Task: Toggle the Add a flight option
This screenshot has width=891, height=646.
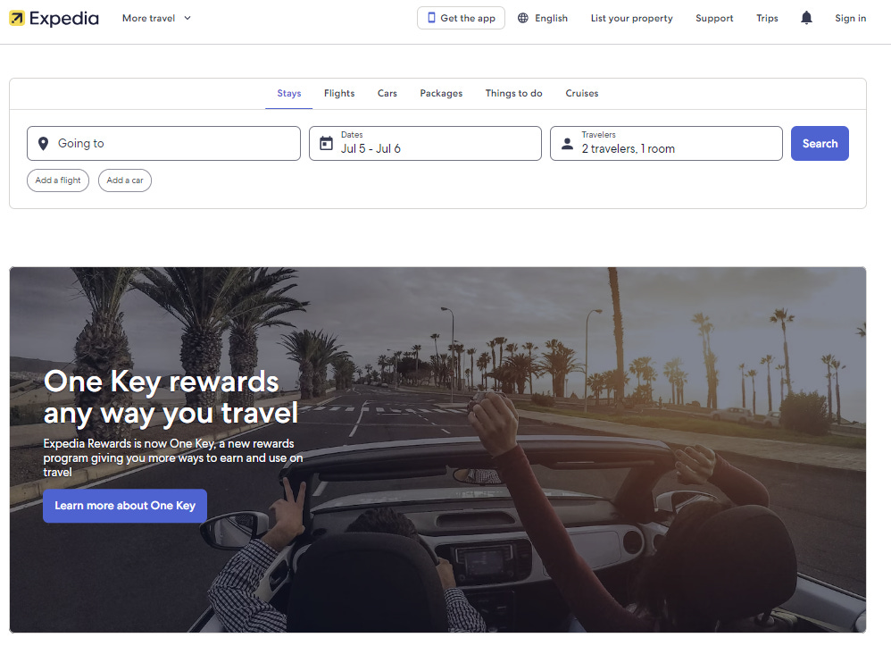Action: [58, 180]
